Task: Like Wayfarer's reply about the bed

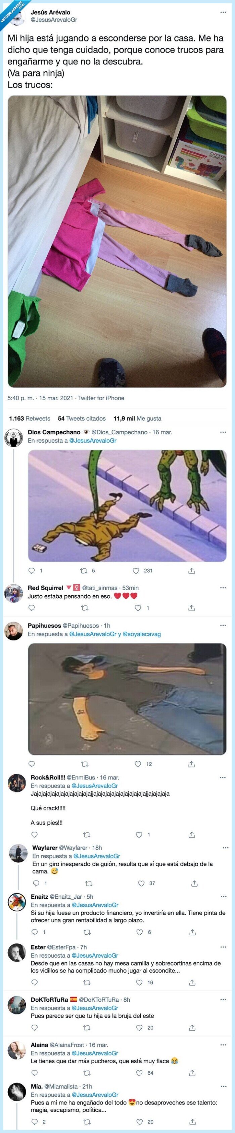Action: point(141,883)
